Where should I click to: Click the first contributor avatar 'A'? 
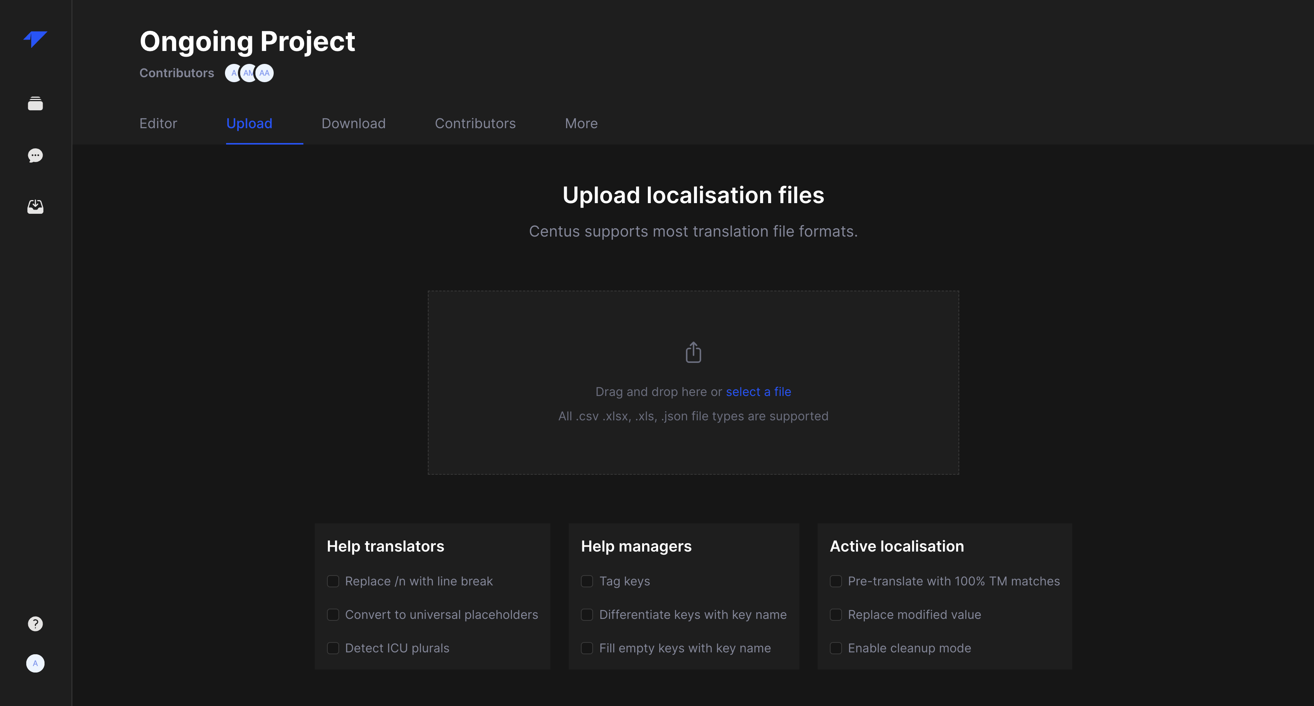tap(232, 73)
